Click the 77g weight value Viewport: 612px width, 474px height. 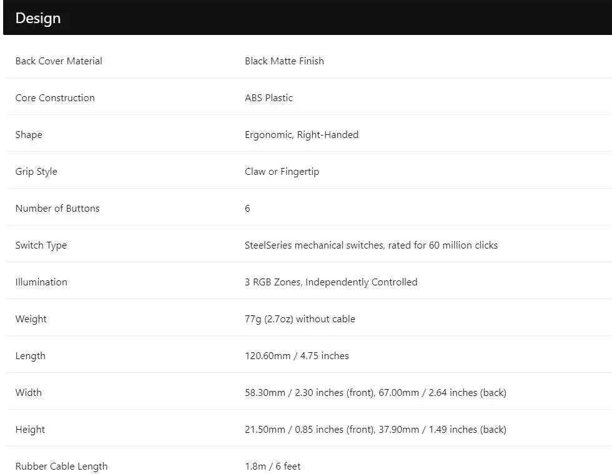[x=300, y=318]
